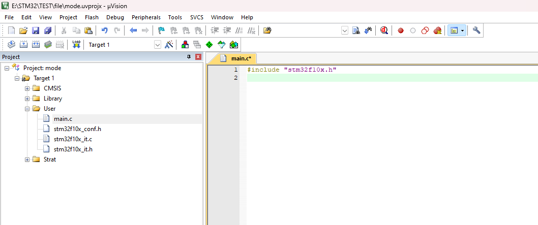Collapse the User folder node
The height and width of the screenshot is (225, 538).
pos(27,109)
